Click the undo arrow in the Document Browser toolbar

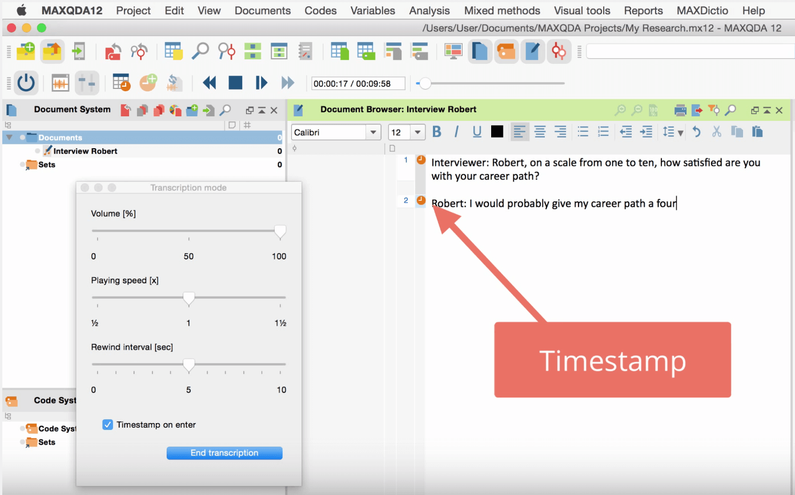(x=696, y=132)
